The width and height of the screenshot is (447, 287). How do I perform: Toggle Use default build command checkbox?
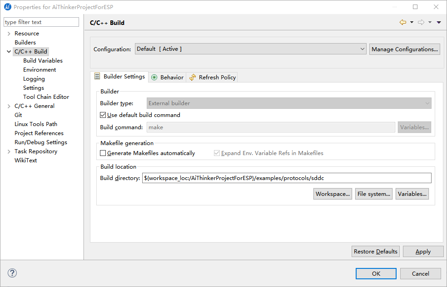click(103, 115)
